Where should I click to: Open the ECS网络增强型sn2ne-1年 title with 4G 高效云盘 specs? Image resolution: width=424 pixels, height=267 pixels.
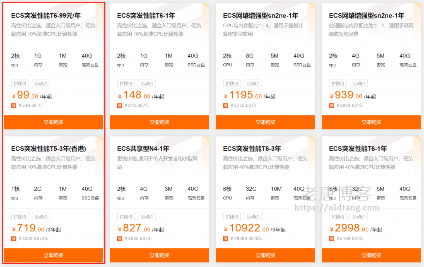coord(367,16)
